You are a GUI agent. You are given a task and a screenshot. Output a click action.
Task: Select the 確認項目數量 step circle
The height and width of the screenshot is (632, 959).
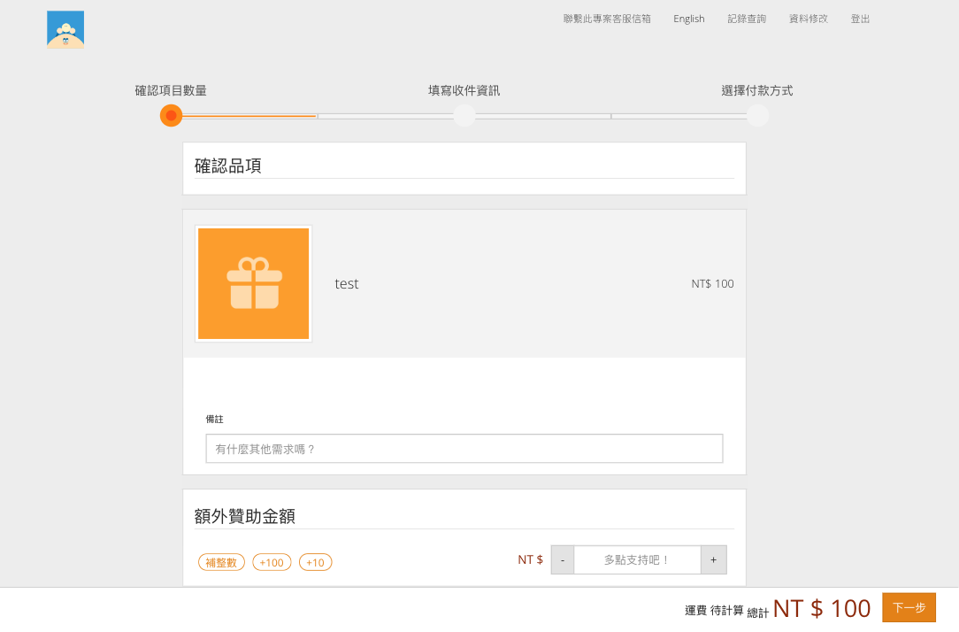pyautogui.click(x=172, y=116)
